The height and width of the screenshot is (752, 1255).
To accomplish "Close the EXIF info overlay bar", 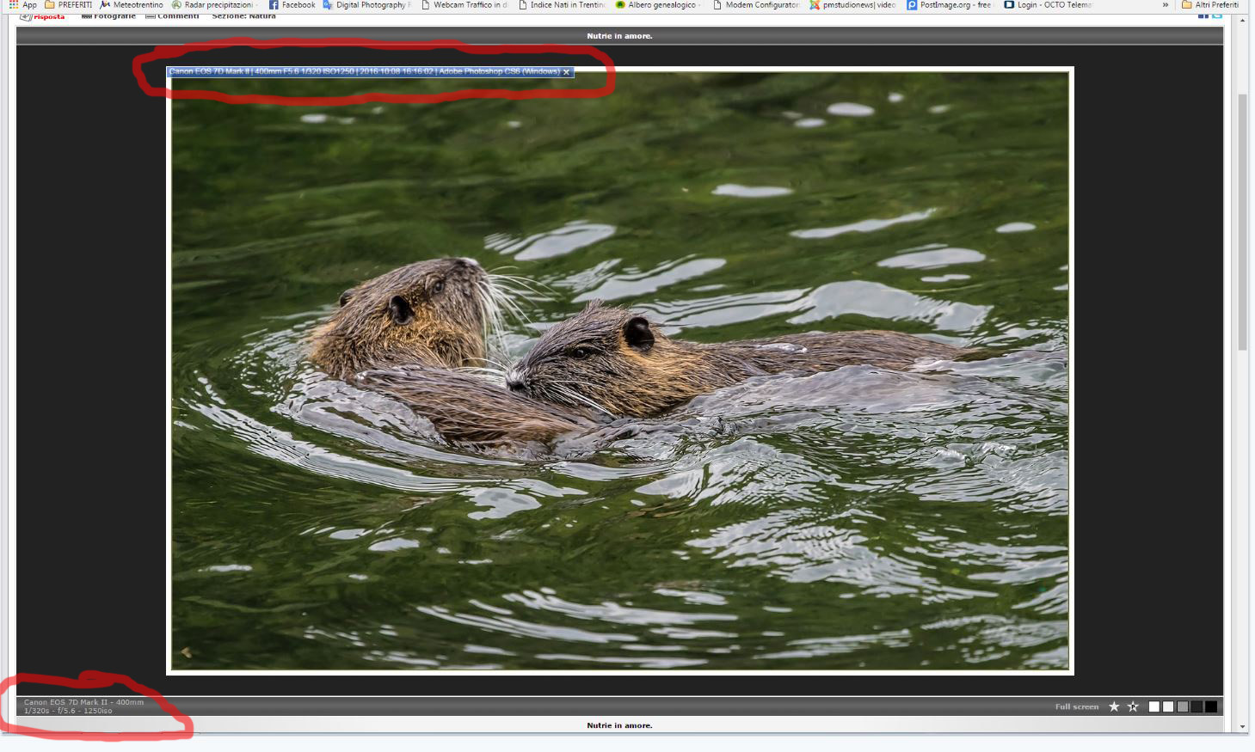I will (566, 72).
